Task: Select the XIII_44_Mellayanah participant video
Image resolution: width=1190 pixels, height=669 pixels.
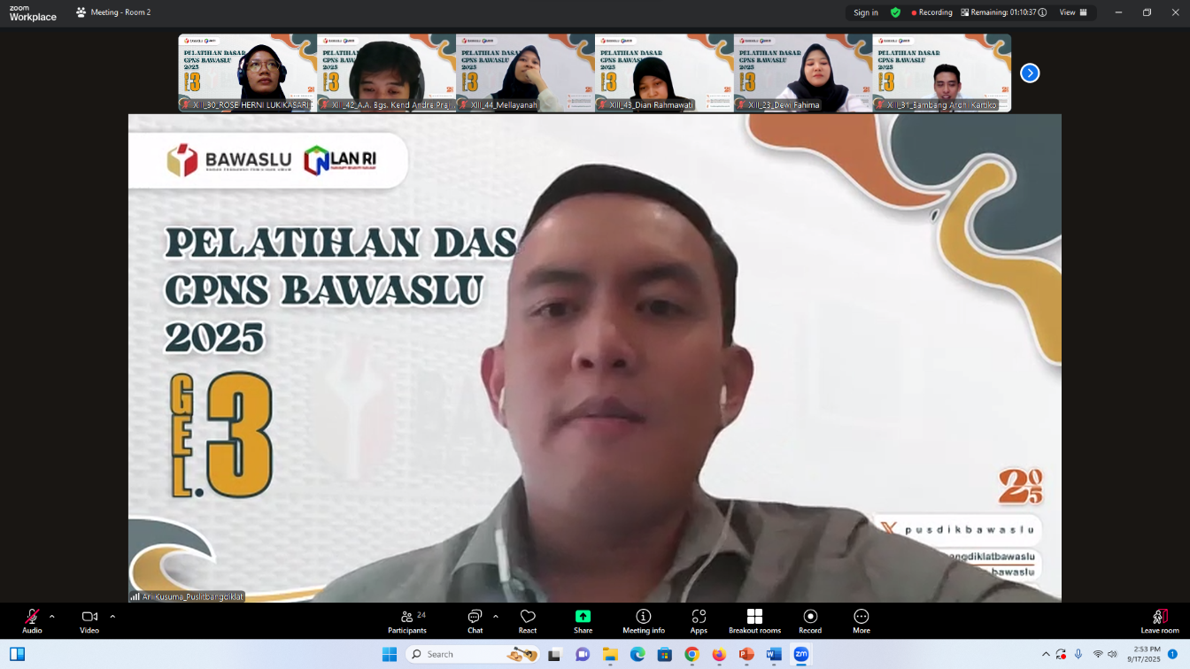Action: tap(523, 73)
